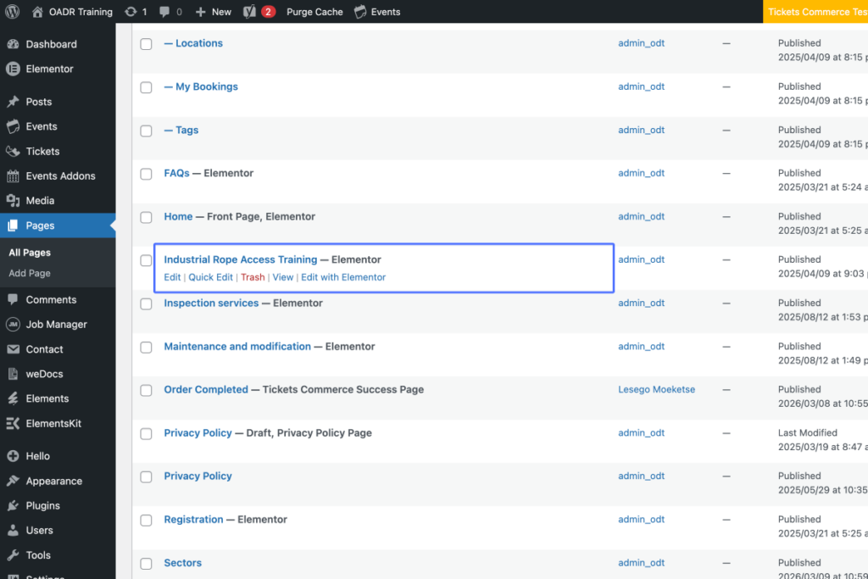The width and height of the screenshot is (868, 579).
Task: Click the Tools wrench icon
Action: 13,555
